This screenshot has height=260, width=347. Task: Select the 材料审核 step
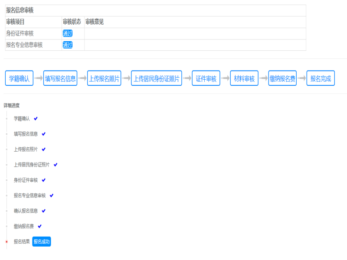(244, 78)
